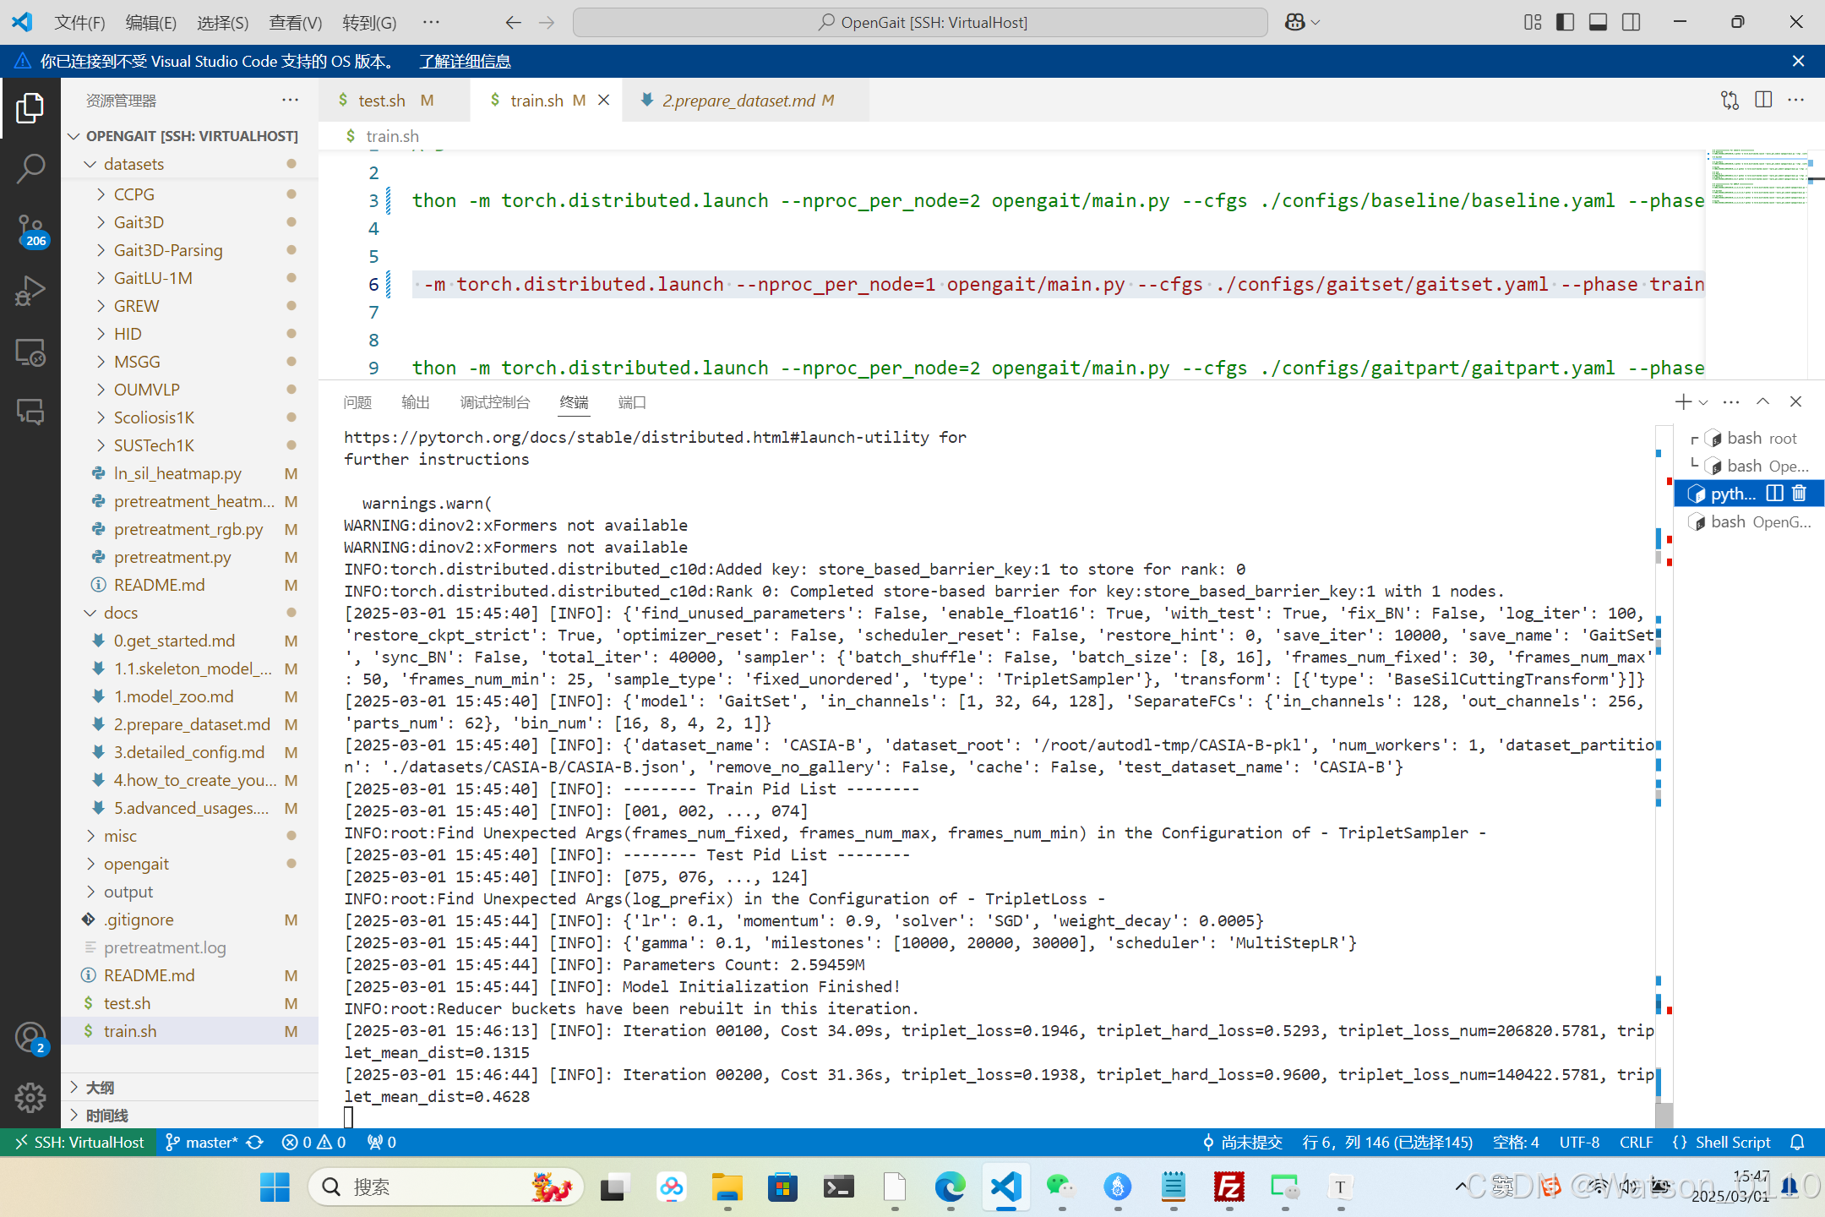The height and width of the screenshot is (1217, 1825).
Task: Split the editor to the right
Action: click(1763, 101)
